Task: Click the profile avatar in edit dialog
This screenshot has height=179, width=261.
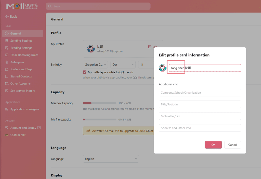Action: tap(163, 68)
